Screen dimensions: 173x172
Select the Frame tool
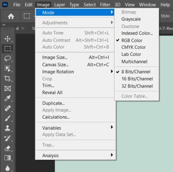[x=7, y=88]
